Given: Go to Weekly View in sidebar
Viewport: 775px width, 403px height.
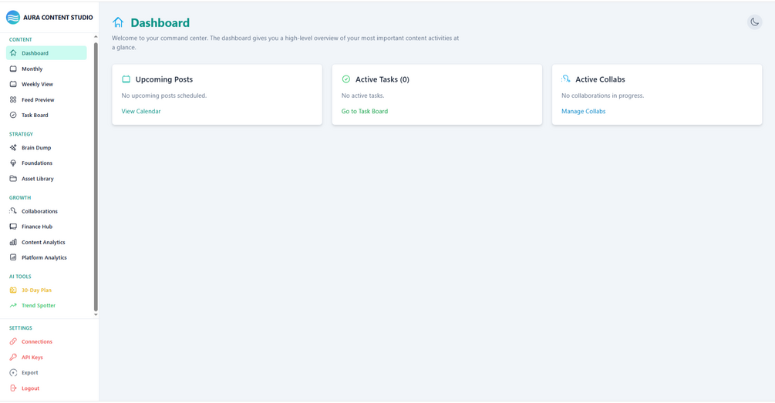Looking at the screenshot, I should click(37, 85).
